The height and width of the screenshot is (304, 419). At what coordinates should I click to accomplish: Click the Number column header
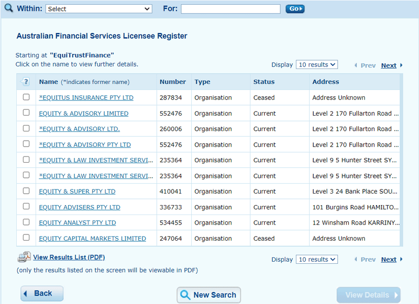click(x=173, y=82)
